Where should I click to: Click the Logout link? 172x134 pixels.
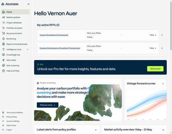point(9,130)
